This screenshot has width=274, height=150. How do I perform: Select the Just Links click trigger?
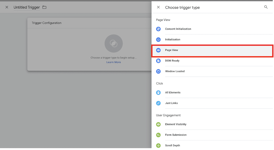tap(212, 103)
